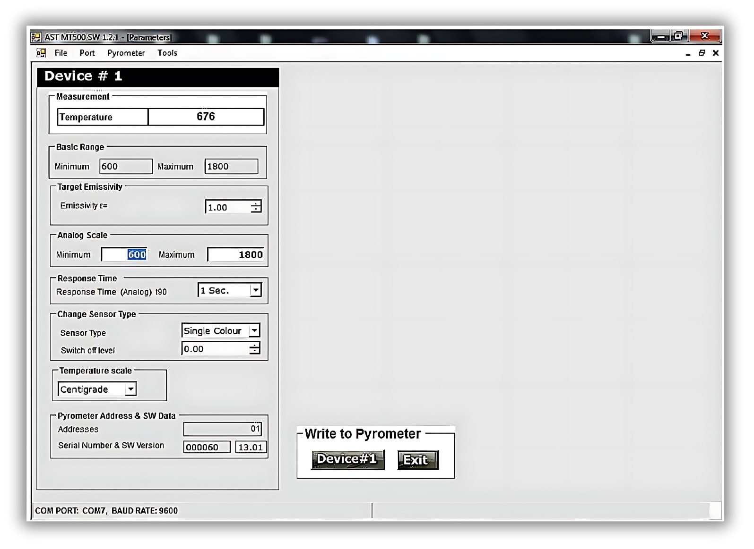The height and width of the screenshot is (549, 754).
Task: Click the Emissivity ε= label
Action: pos(84,206)
